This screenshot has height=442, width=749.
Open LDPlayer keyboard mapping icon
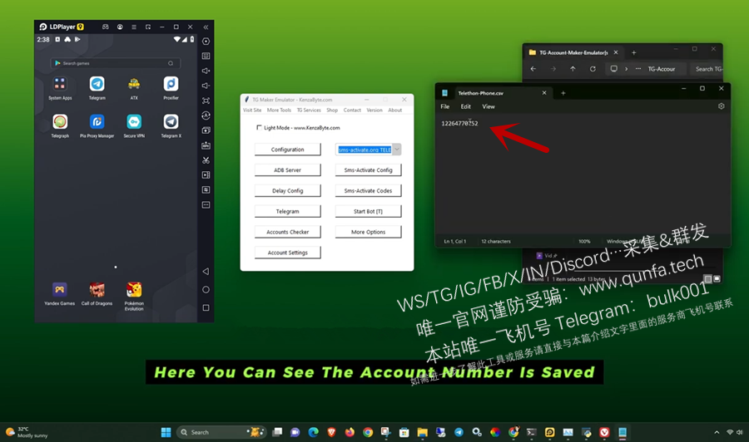point(206,56)
